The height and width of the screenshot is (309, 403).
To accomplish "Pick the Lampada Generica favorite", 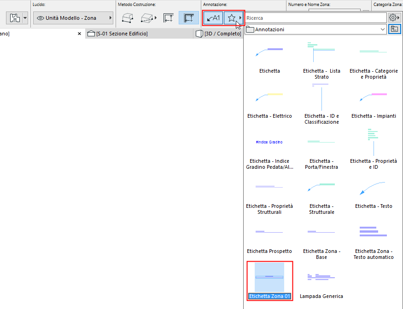I will tap(321, 286).
